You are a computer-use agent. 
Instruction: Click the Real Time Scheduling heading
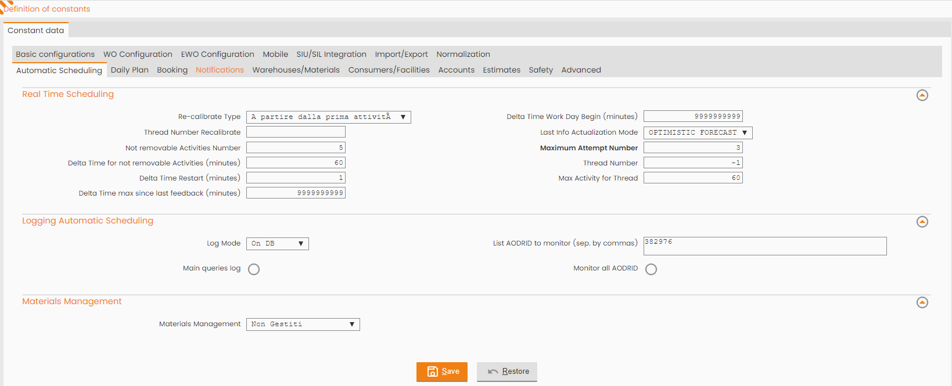(x=68, y=94)
